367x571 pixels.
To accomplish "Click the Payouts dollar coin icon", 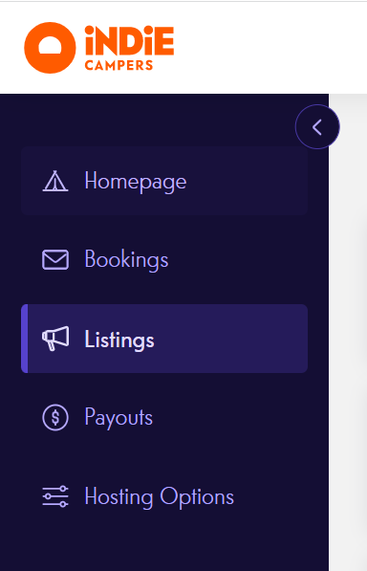I will point(55,417).
